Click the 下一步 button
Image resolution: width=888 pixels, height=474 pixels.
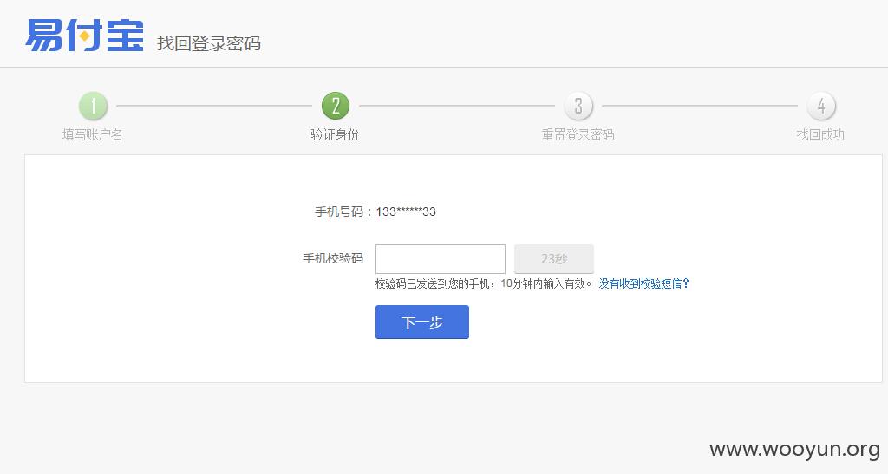coord(422,321)
